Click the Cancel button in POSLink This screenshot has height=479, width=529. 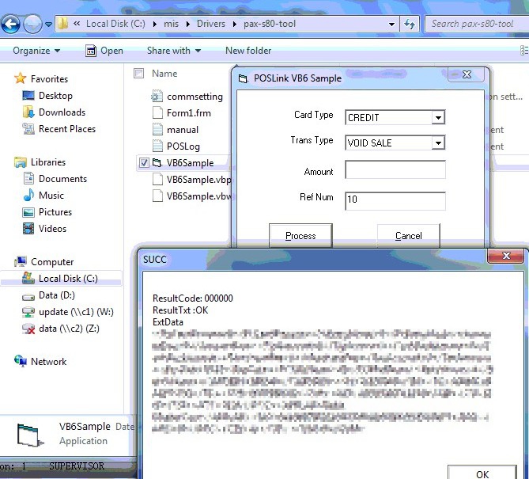408,235
